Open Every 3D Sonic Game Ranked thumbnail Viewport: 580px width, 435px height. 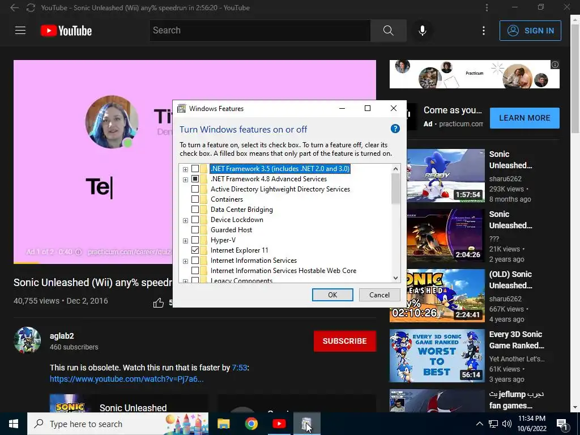pos(437,356)
